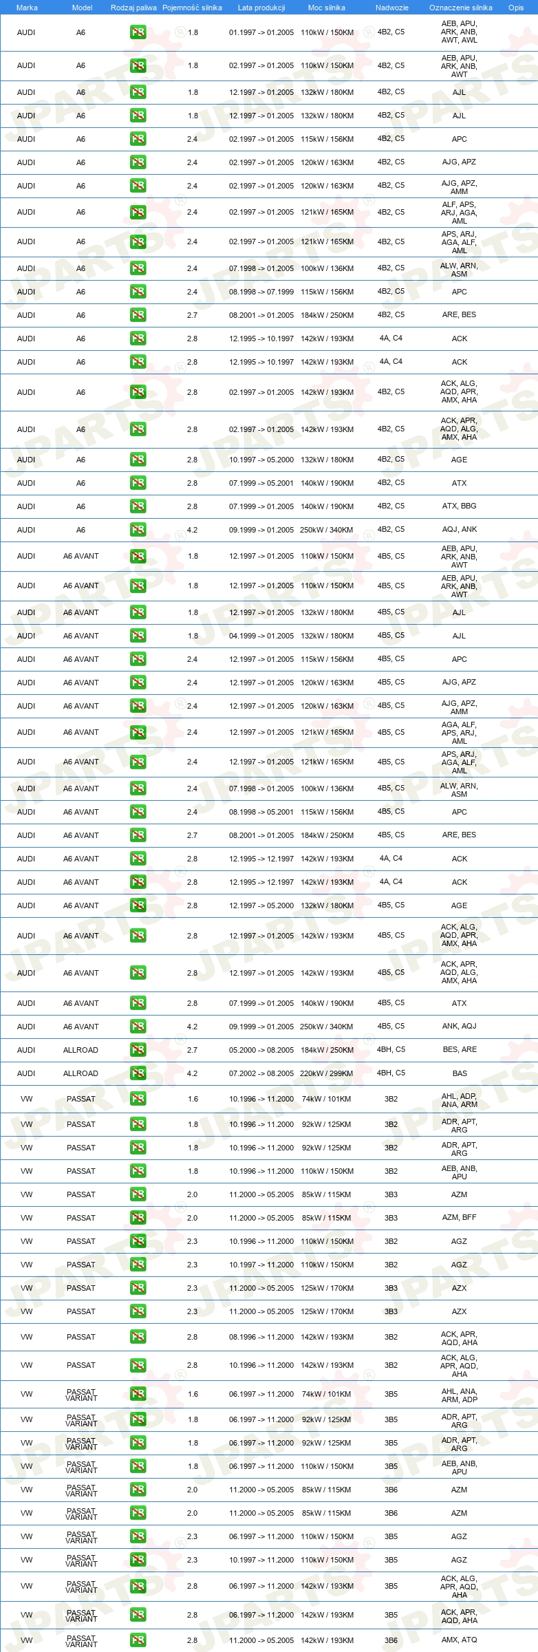Click engine codes AEB, APU, ARK, ANB, AWT, AWL
Screen dimensions: 538x1652
[x=460, y=32]
